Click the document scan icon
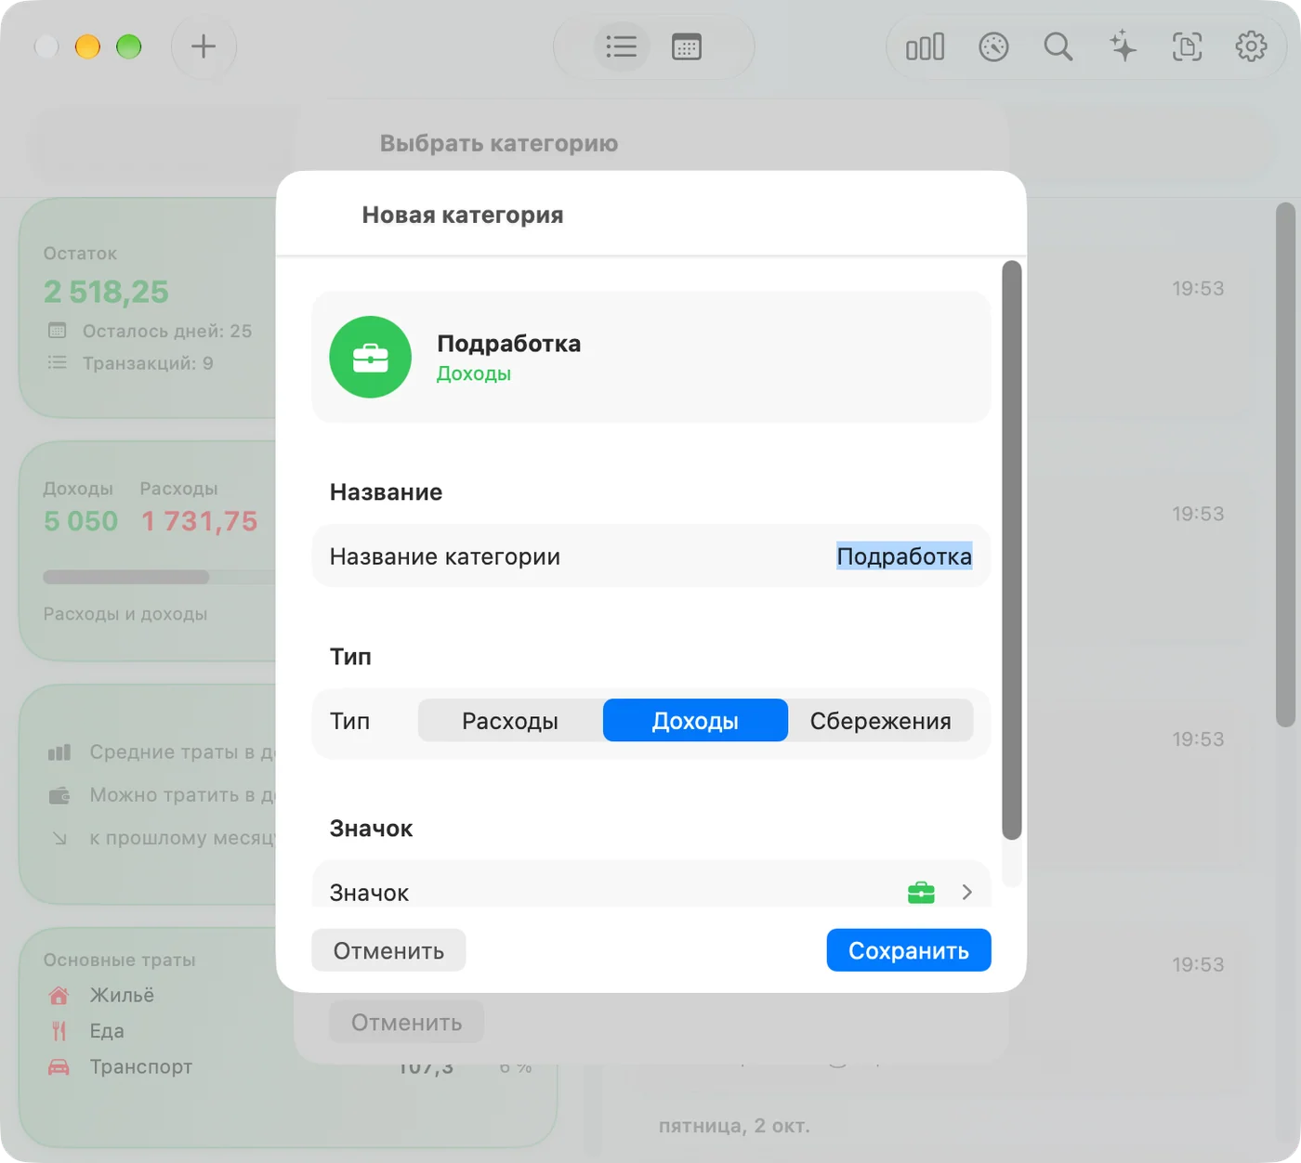This screenshot has width=1301, height=1163. pos(1187,46)
